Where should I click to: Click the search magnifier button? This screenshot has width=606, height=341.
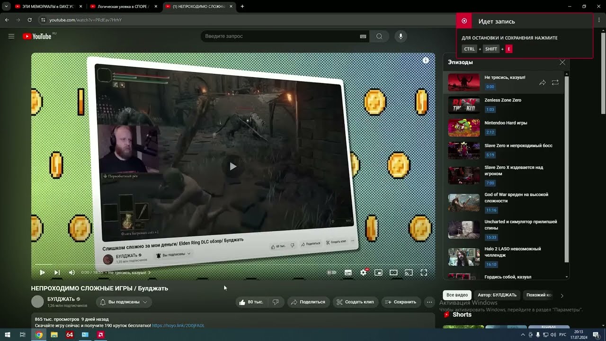coord(379,36)
